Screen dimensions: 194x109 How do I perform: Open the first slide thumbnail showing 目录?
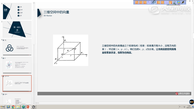click(x=17, y=11)
